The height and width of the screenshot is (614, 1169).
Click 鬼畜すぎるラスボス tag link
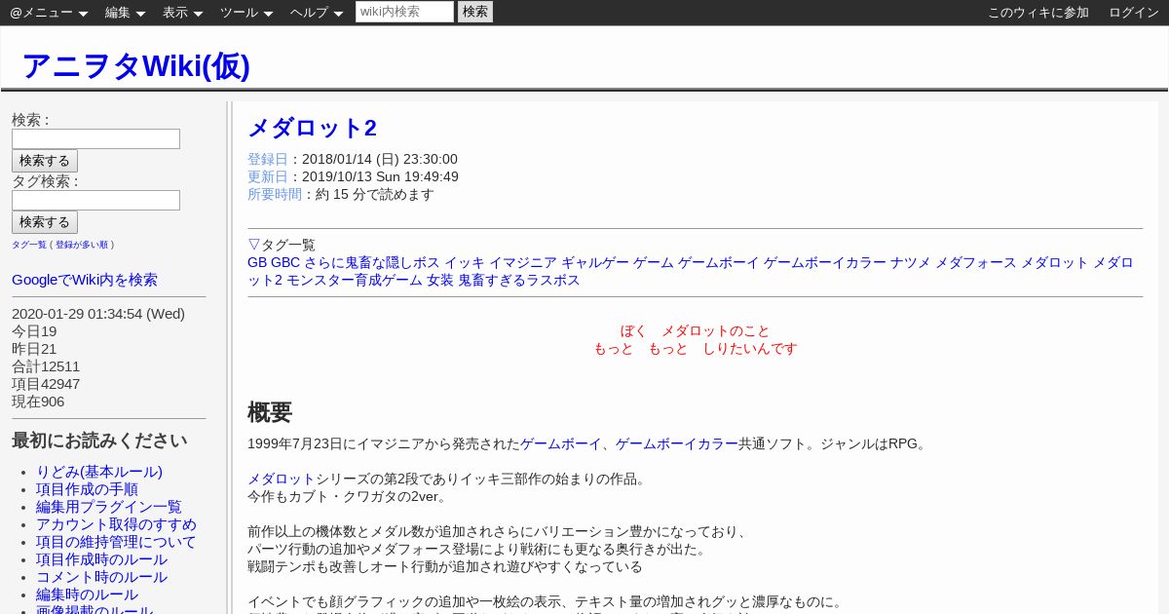(x=519, y=280)
